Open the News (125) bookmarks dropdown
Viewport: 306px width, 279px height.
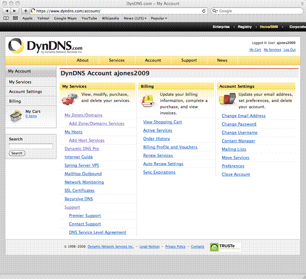(x=135, y=18)
